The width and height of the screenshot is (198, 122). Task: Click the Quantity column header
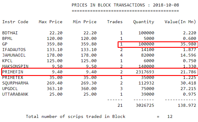(143, 22)
